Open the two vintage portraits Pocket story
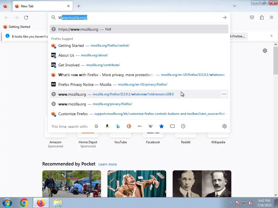278x208 pixels. tap(202, 184)
